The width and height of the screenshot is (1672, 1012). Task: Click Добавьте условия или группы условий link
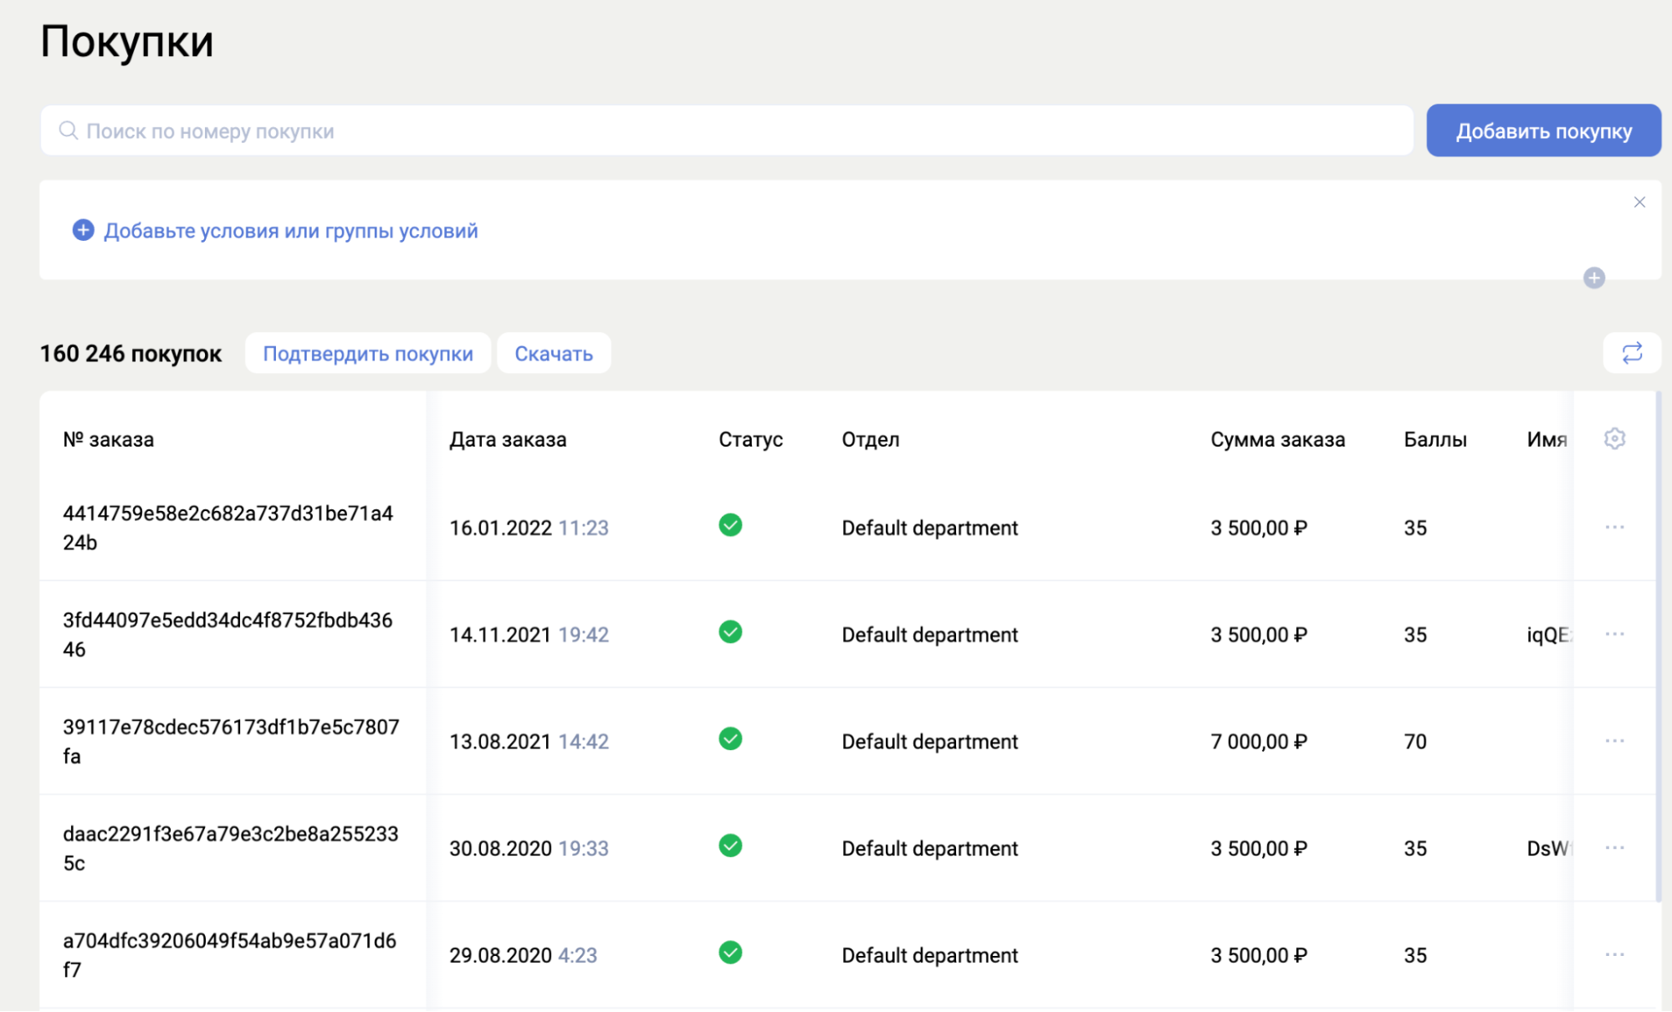click(x=290, y=231)
